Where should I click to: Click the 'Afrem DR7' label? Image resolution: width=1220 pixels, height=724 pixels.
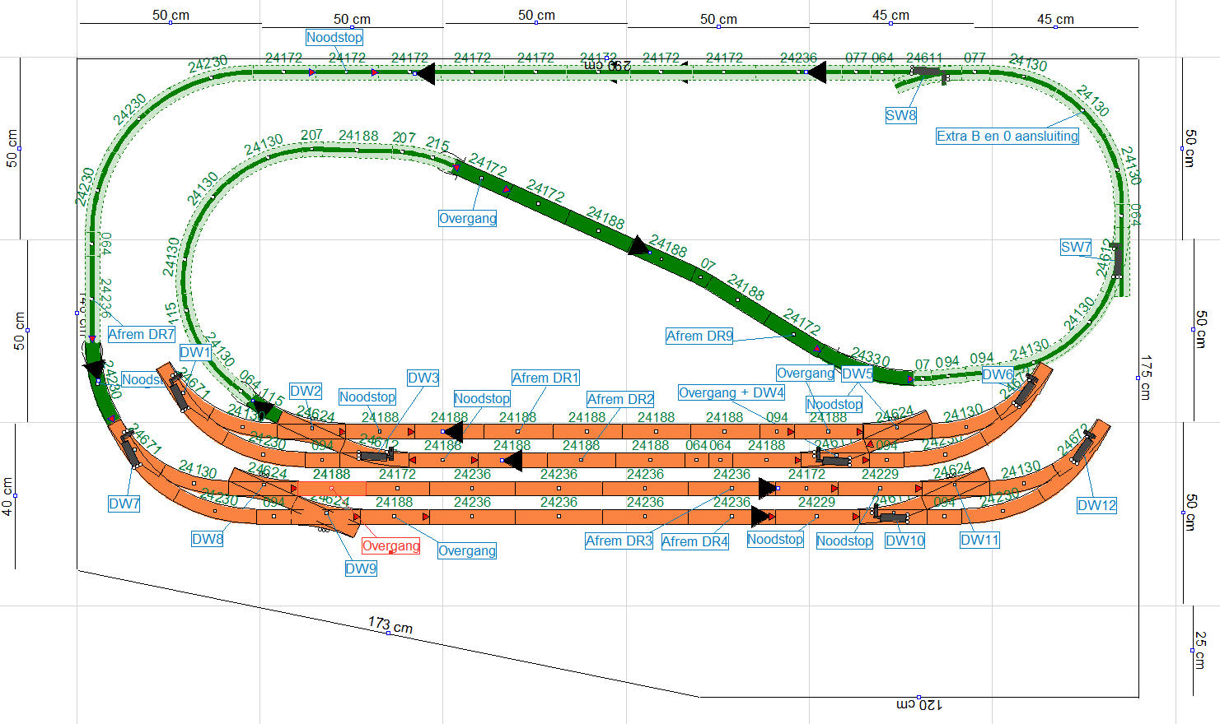[141, 335]
